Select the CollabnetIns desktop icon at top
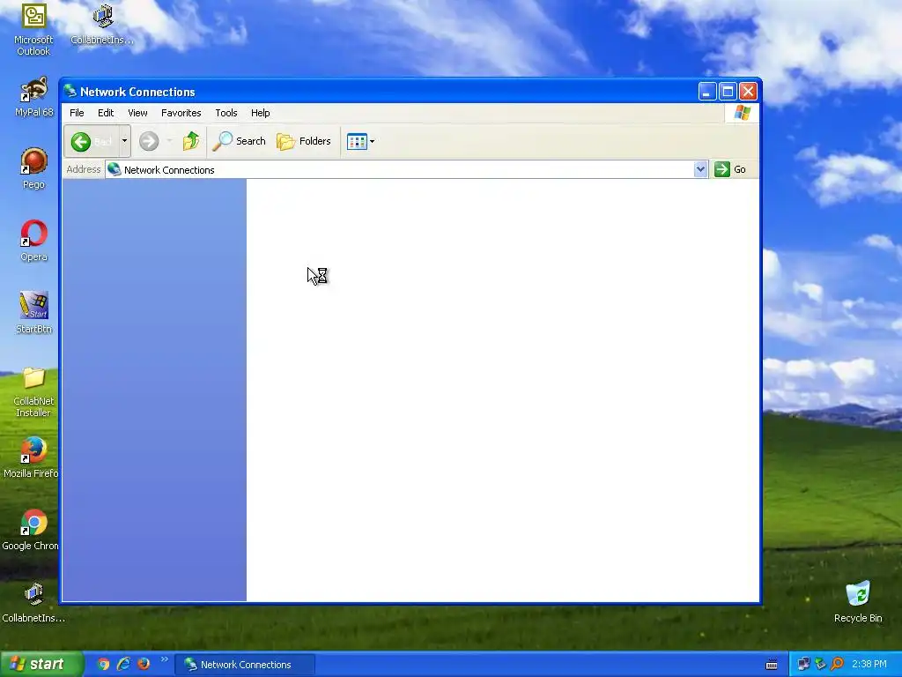This screenshot has width=902, height=677. [x=102, y=25]
